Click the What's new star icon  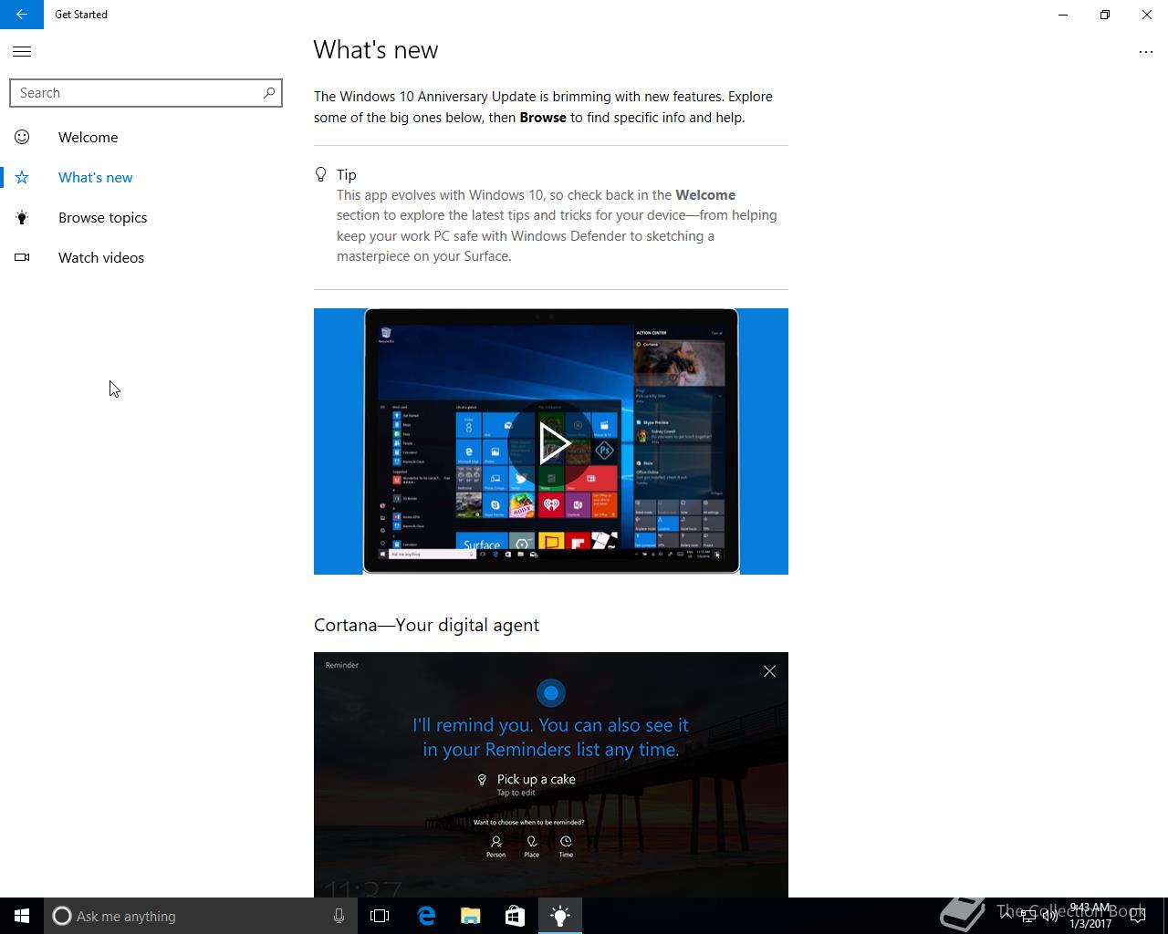[22, 178]
